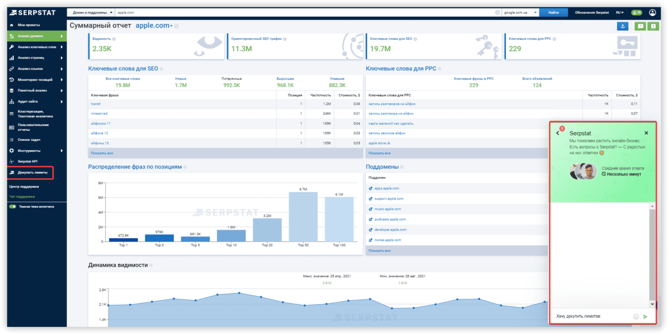Open the RU language selector
The width and height of the screenshot is (668, 334).
[619, 13]
